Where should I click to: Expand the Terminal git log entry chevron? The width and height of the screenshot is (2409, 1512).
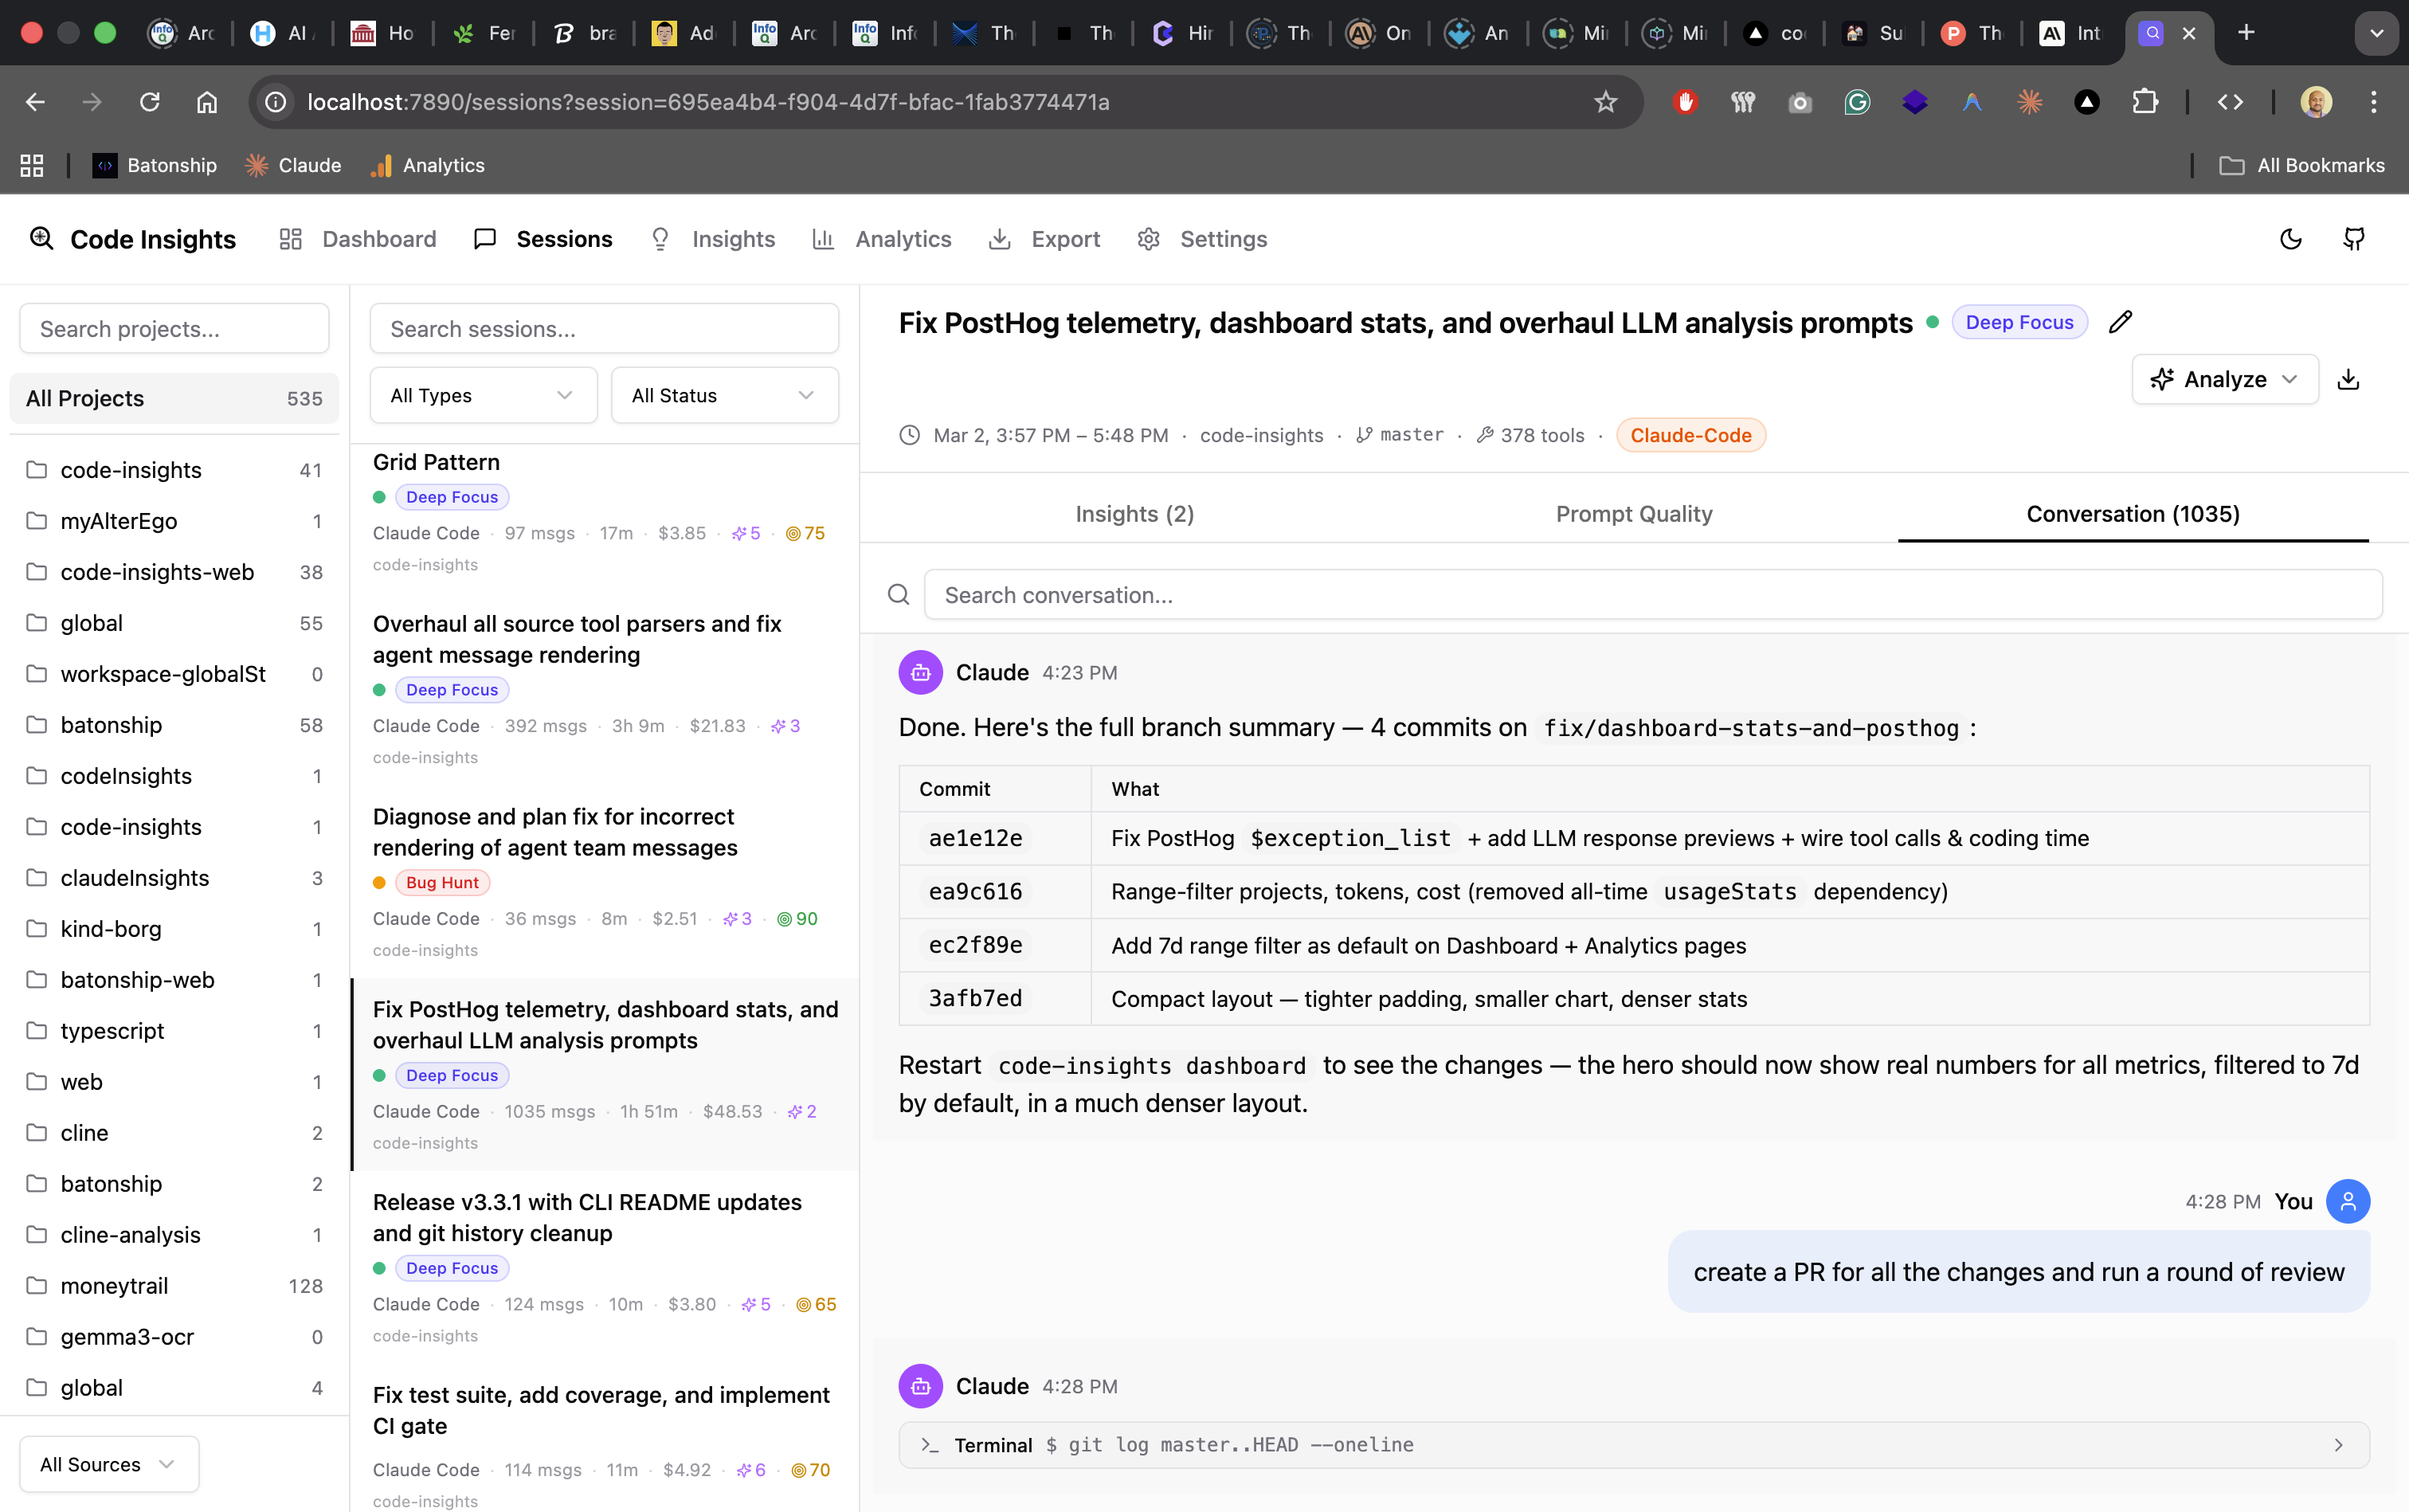pyautogui.click(x=2338, y=1444)
